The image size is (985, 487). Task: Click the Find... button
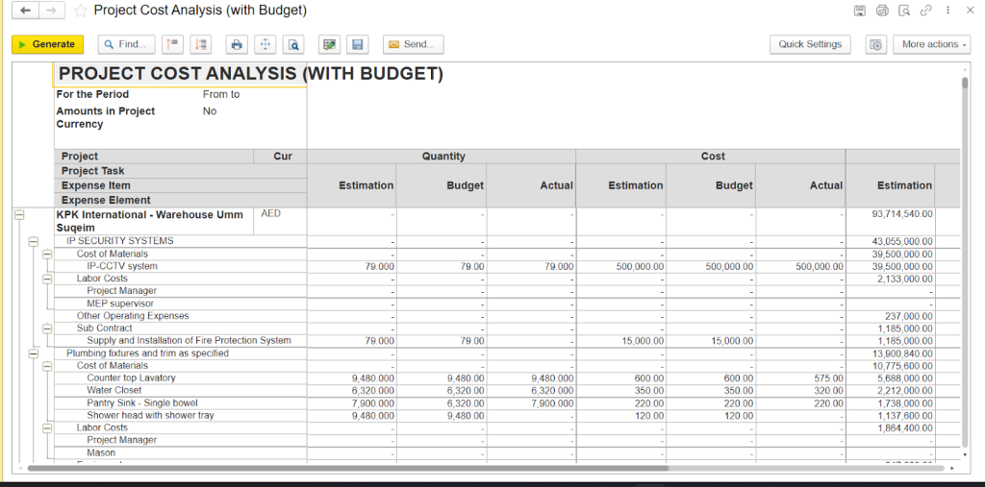coord(126,44)
